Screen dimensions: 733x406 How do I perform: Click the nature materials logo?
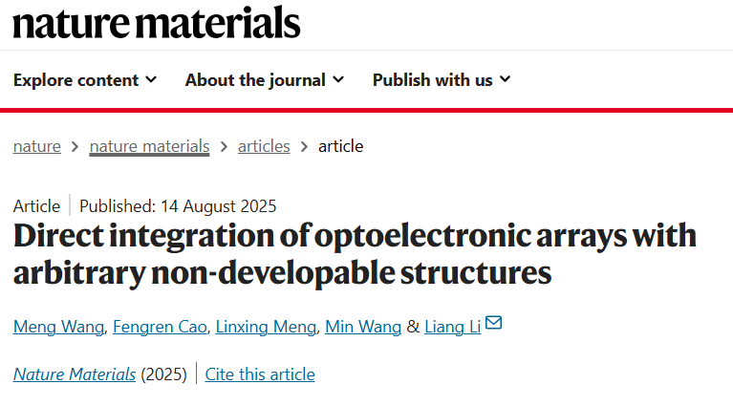[157, 22]
